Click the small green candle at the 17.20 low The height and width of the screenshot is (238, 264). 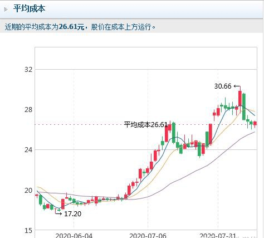pyautogui.click(x=59, y=210)
